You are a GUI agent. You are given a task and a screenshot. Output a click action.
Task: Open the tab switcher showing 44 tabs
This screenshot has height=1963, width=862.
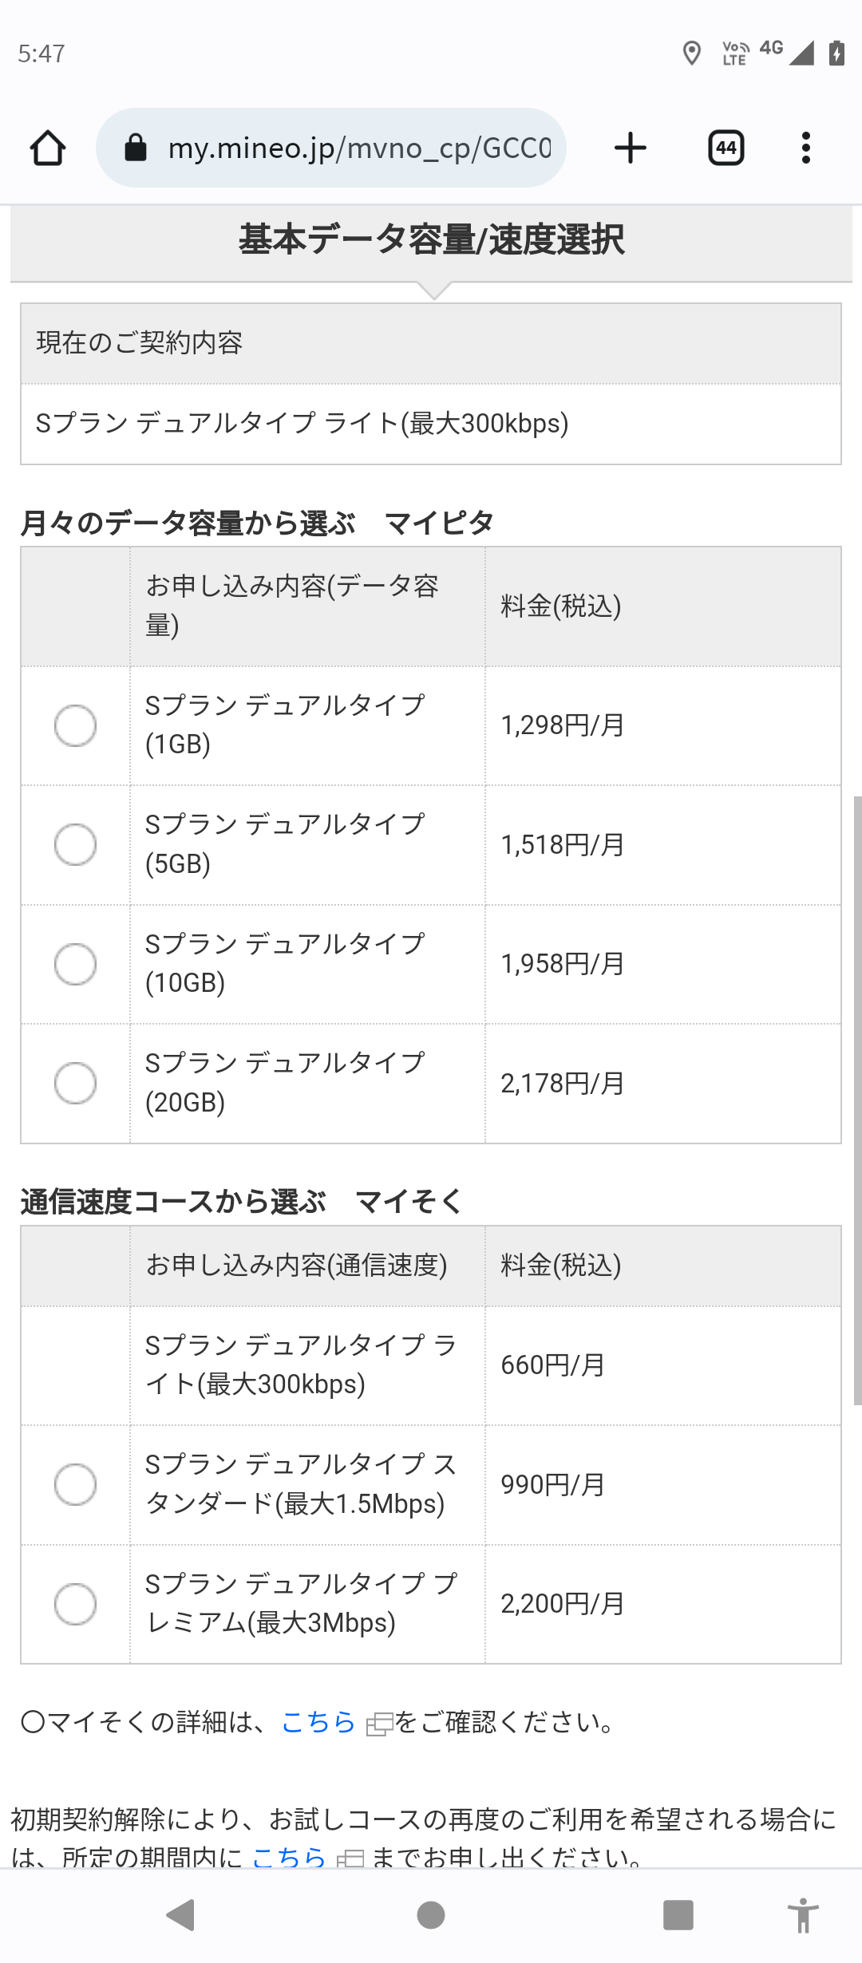726,148
